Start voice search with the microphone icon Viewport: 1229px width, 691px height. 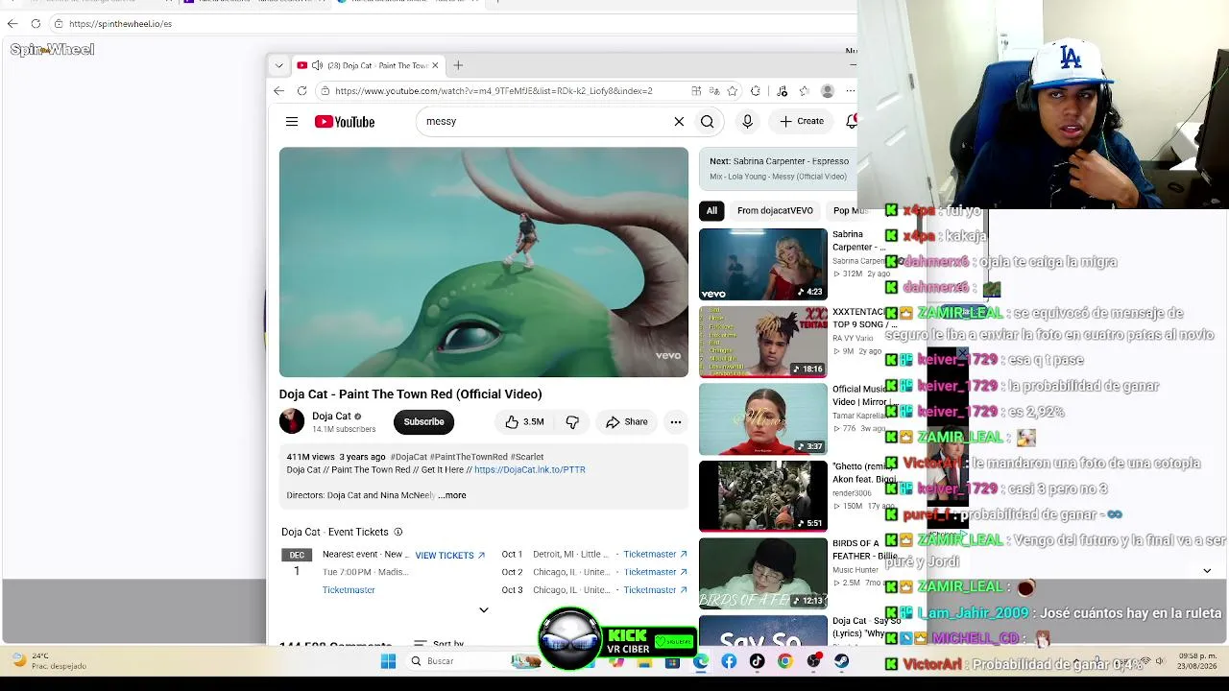click(x=747, y=122)
